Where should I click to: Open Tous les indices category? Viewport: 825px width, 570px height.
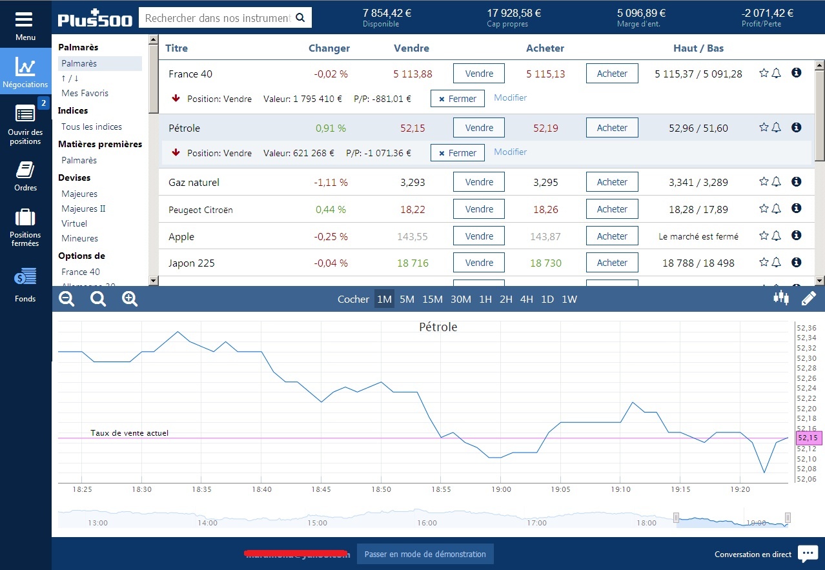(92, 127)
